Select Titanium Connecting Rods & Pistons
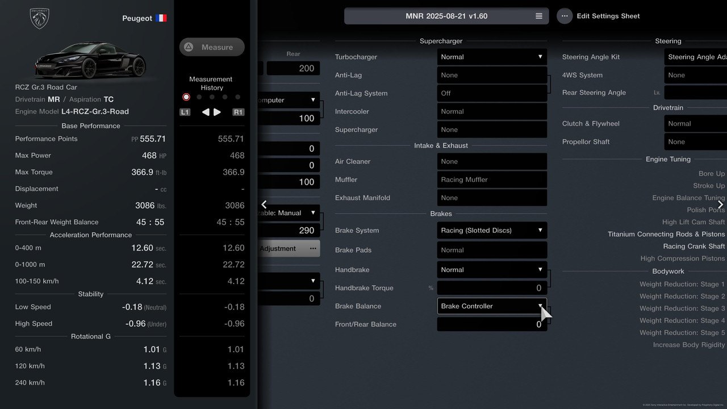 pos(666,234)
